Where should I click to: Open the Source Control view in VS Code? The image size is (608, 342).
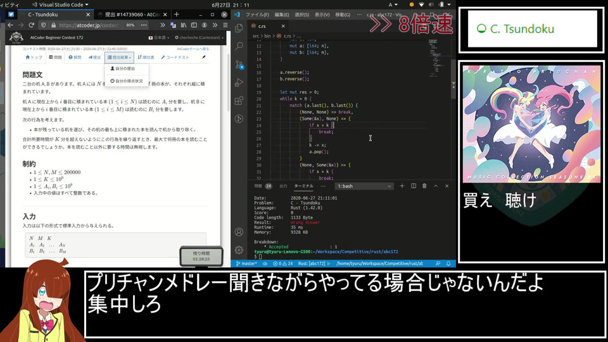(239, 65)
